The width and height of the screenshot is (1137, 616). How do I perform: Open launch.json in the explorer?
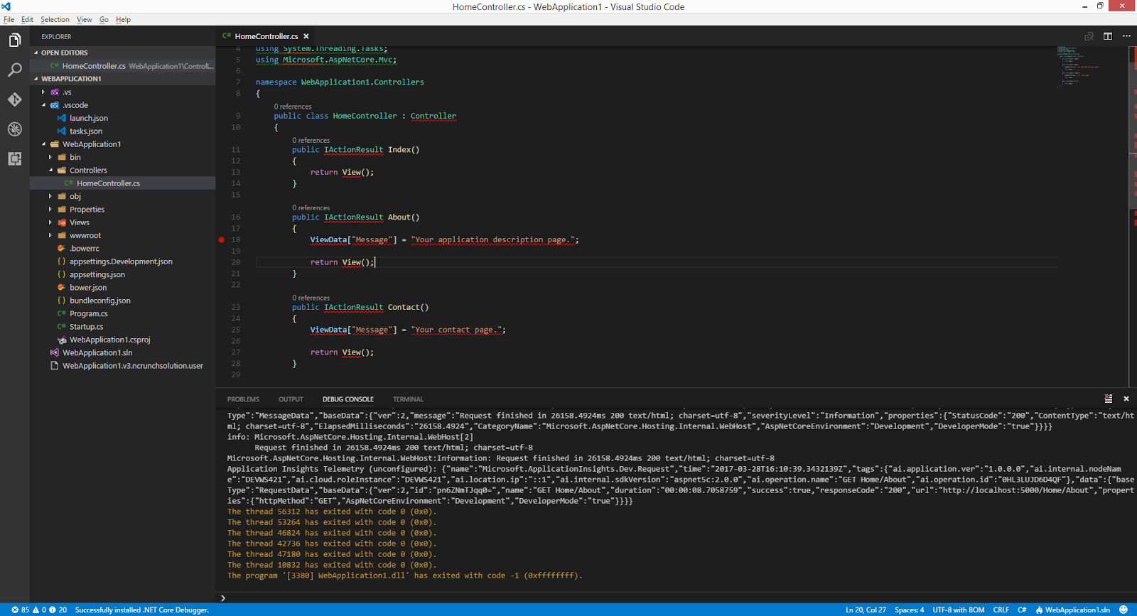click(x=89, y=118)
